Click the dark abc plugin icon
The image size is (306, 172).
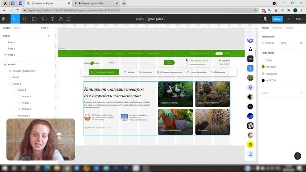250,59
